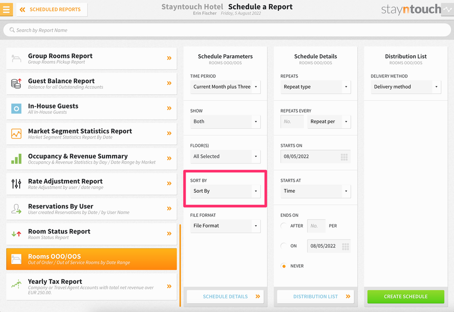Click the Rooms OOO/OOS bed icon
The image size is (454, 312).
tap(16, 259)
